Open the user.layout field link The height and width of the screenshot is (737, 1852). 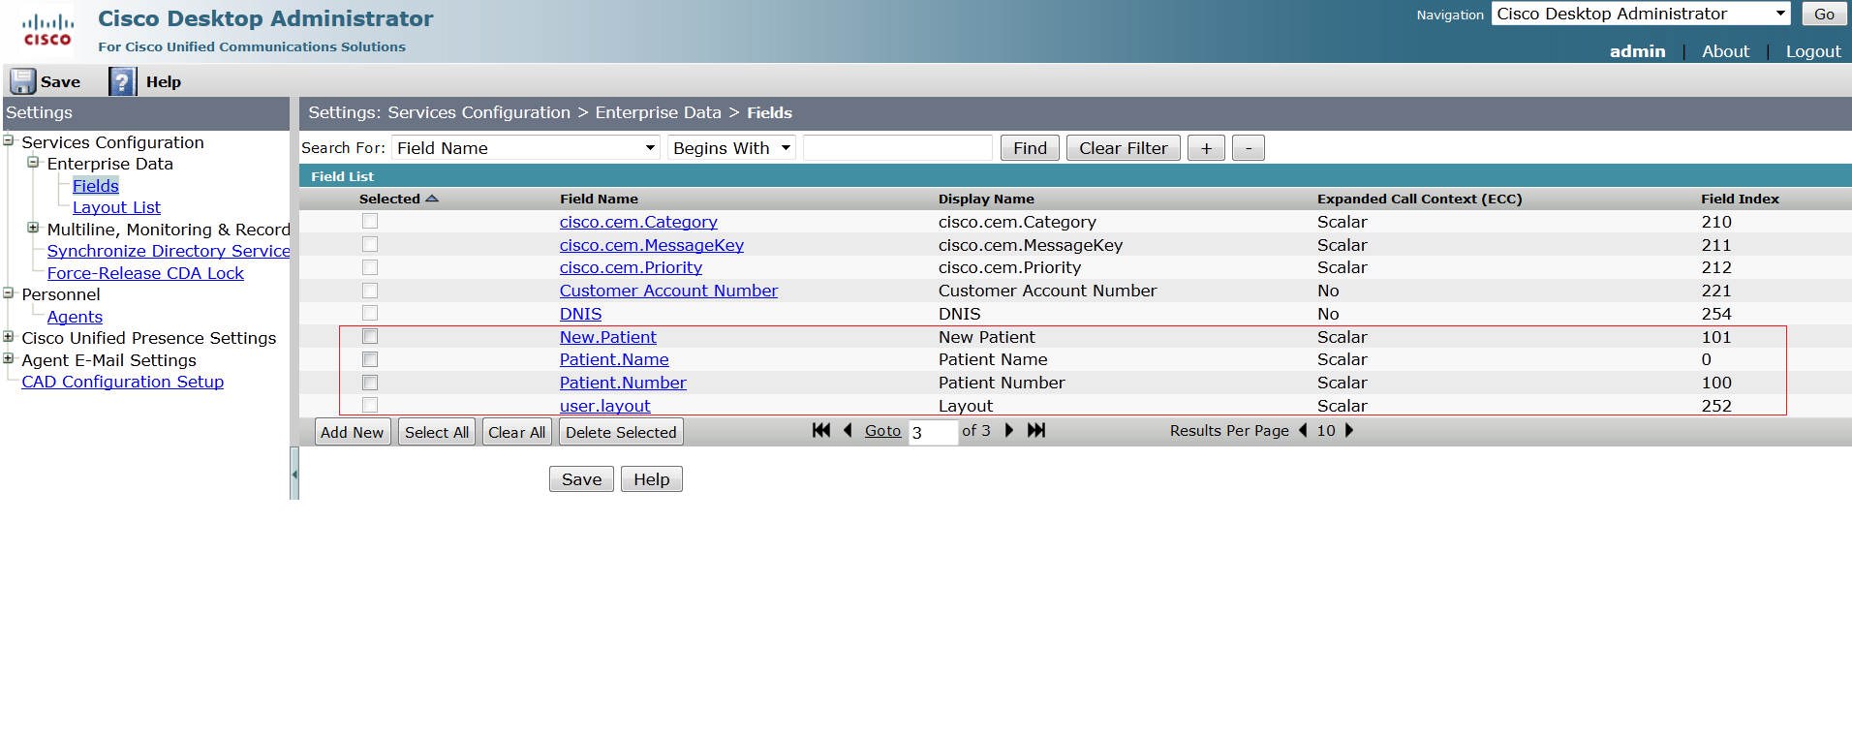pyautogui.click(x=604, y=406)
